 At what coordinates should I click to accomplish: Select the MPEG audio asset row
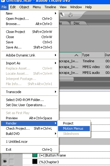point(84,73)
